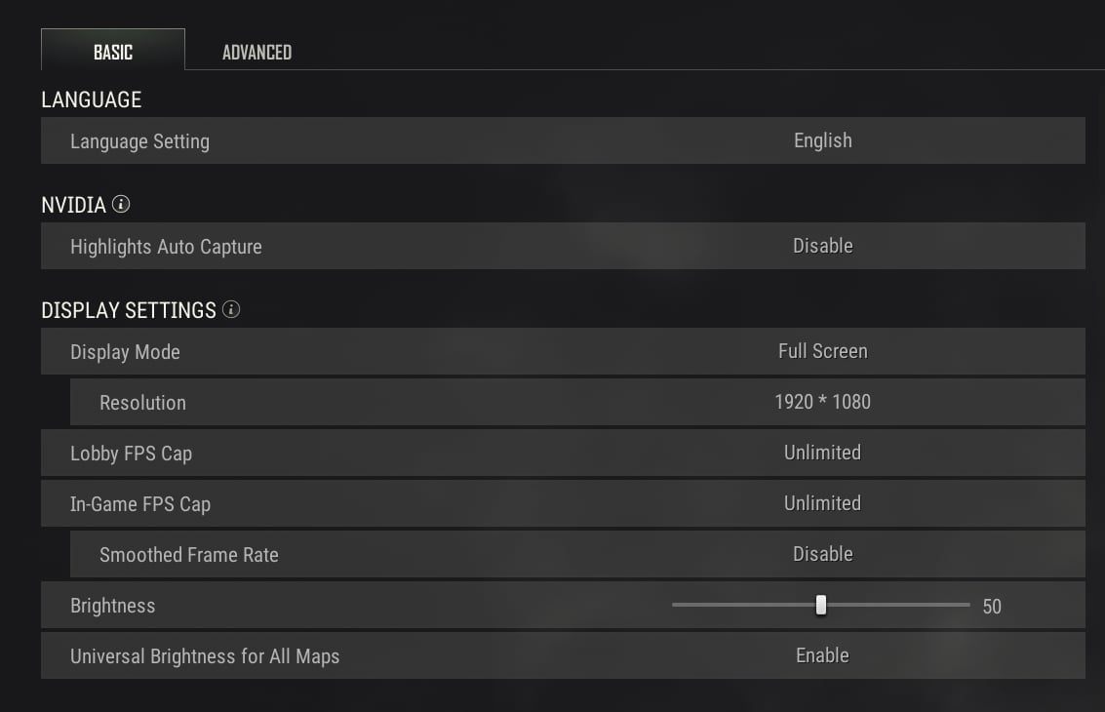Click the info icon beside Display Settings
This screenshot has height=712, width=1105.
[231, 309]
